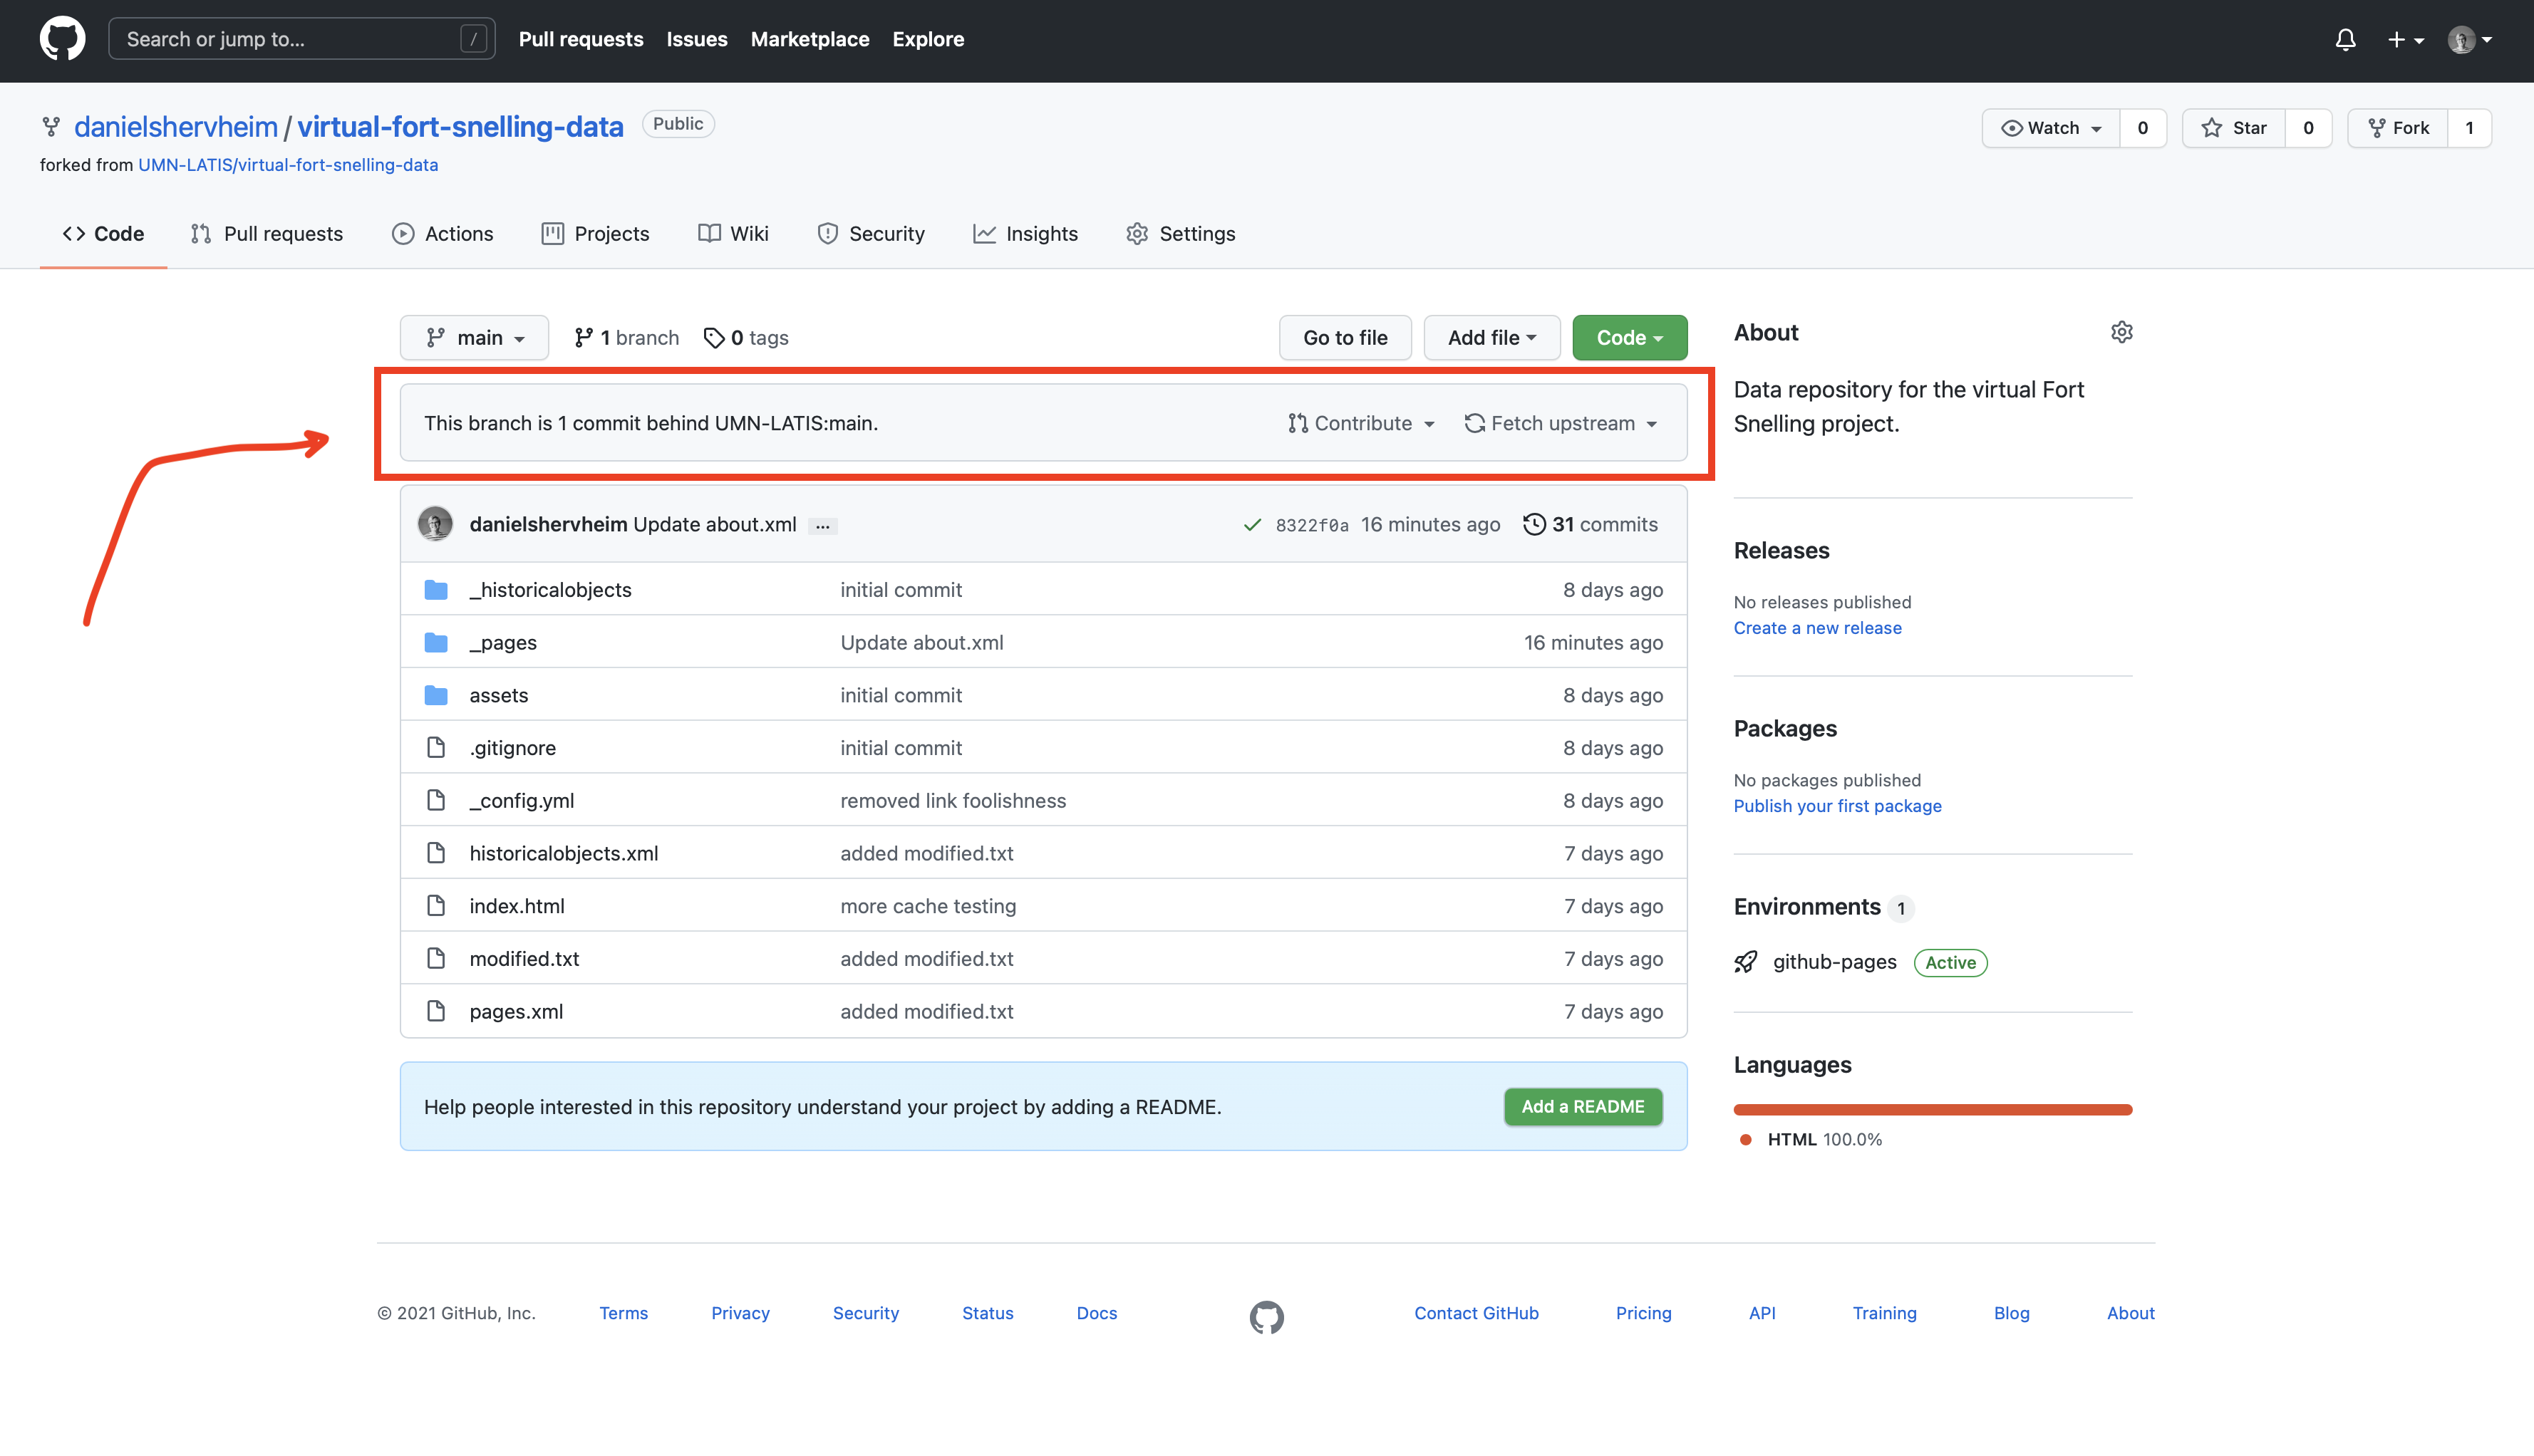Screen dimensions: 2534x1456
Task: Click the Fork button
Action: [x=2398, y=128]
